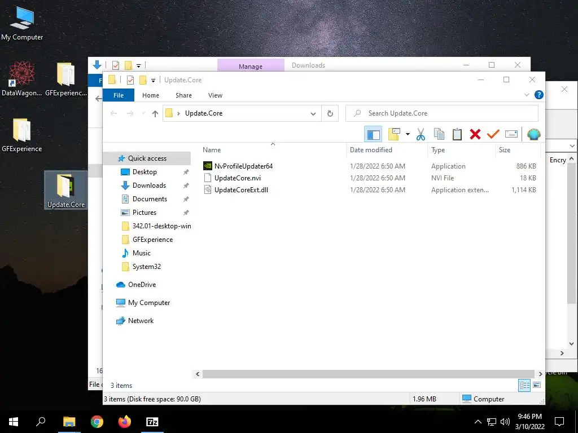Open the folder options dropdown arrow

(x=408, y=134)
